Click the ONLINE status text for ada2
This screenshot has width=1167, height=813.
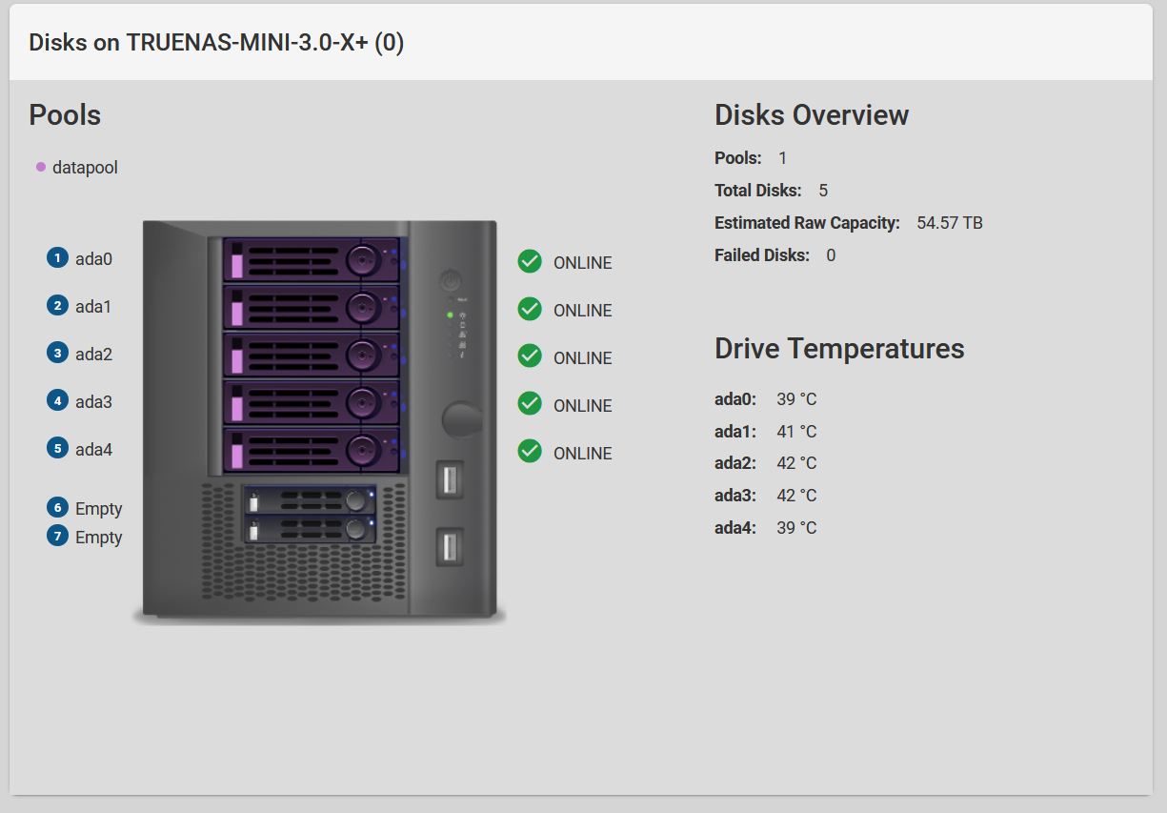coord(583,358)
